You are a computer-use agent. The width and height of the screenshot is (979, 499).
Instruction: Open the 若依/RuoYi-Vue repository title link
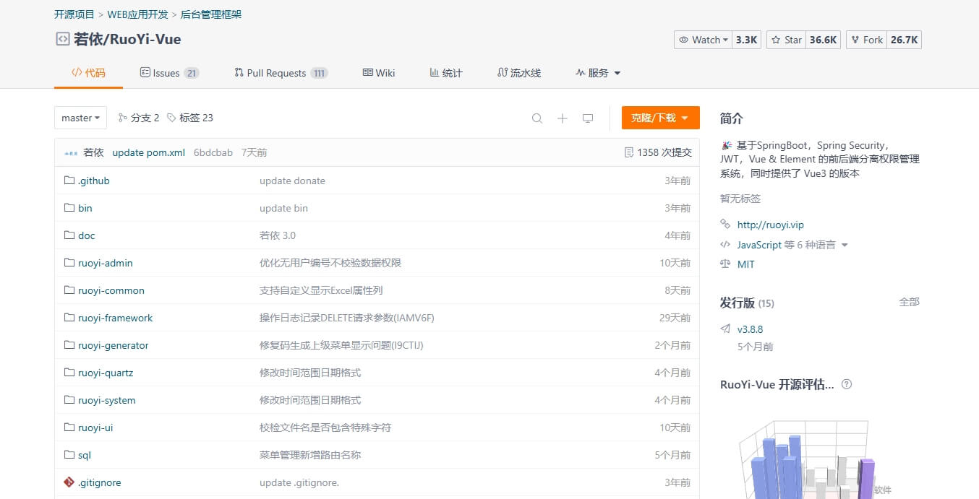pos(127,39)
